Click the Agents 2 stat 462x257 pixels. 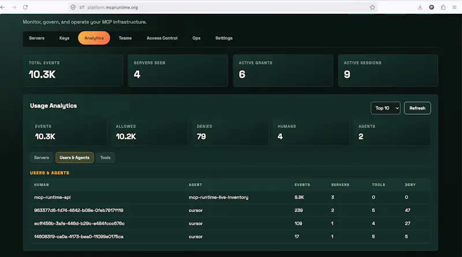tap(392, 133)
